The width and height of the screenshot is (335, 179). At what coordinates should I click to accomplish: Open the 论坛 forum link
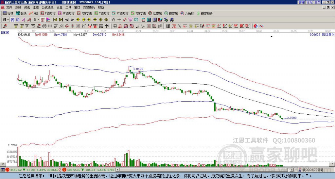[x=309, y=2]
